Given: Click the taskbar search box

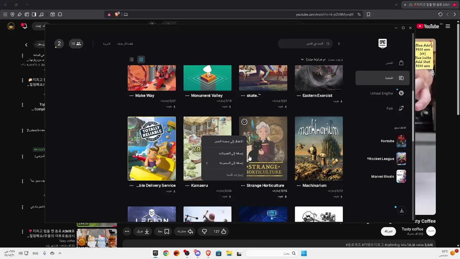Looking at the screenshot, I should coord(272,253).
